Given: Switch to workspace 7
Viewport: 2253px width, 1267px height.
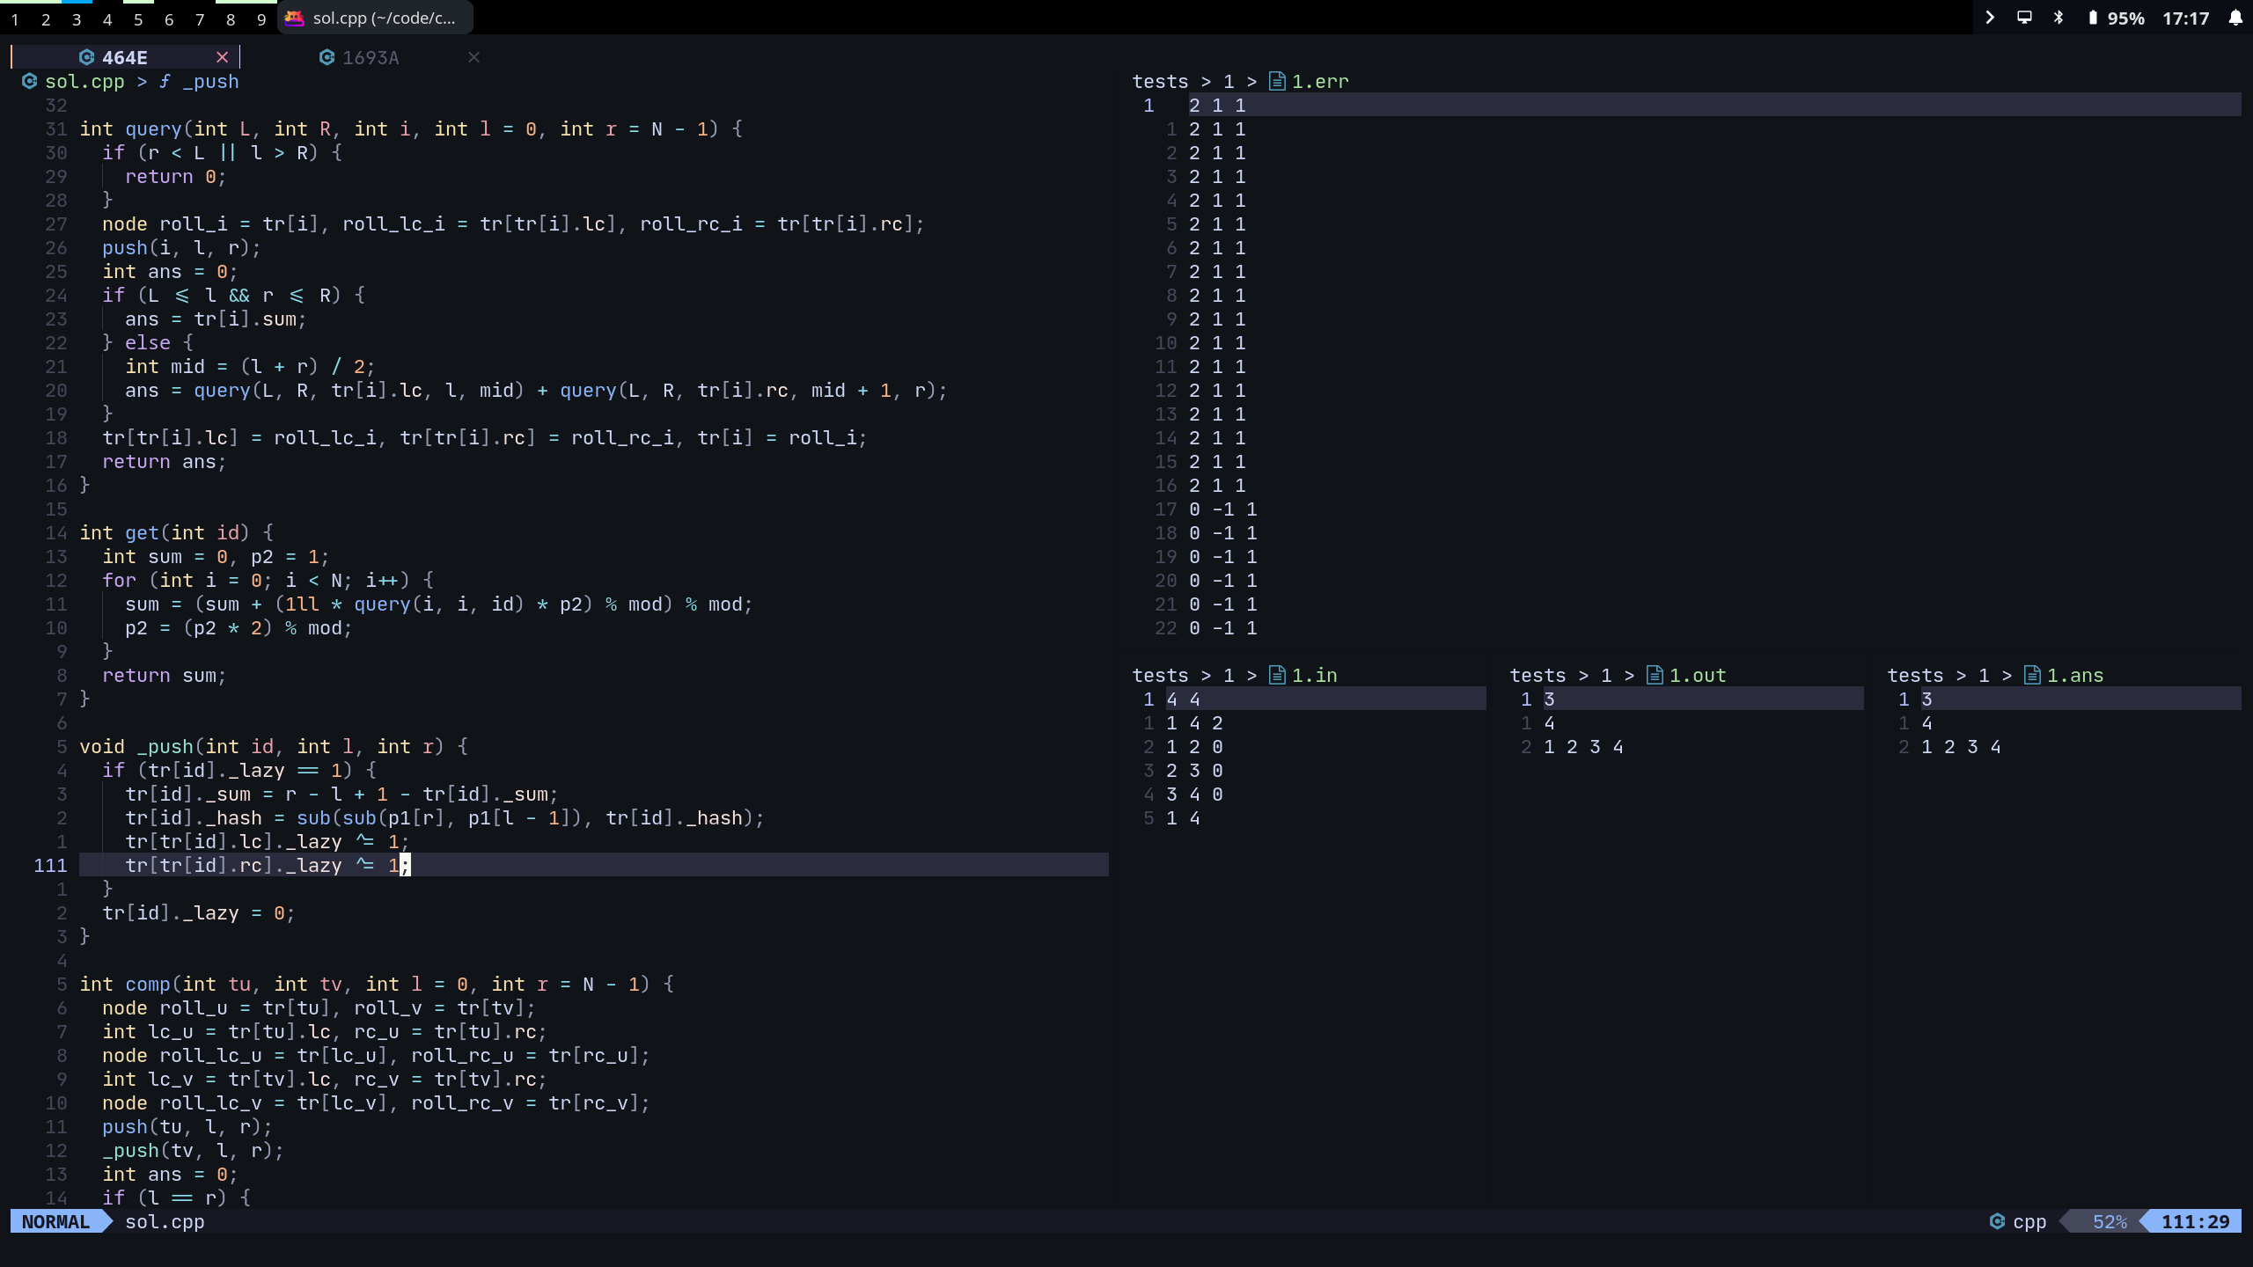Looking at the screenshot, I should 200,19.
